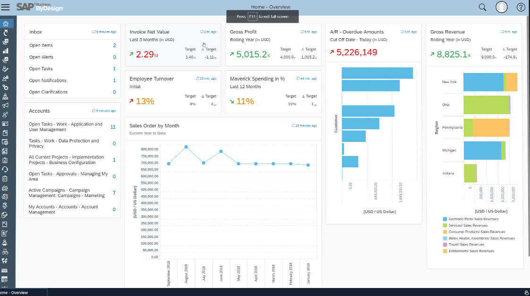The height and width of the screenshot is (296, 530).
Task: Click the Travel/ Sales Revenues legend swatch
Action: 445,245
